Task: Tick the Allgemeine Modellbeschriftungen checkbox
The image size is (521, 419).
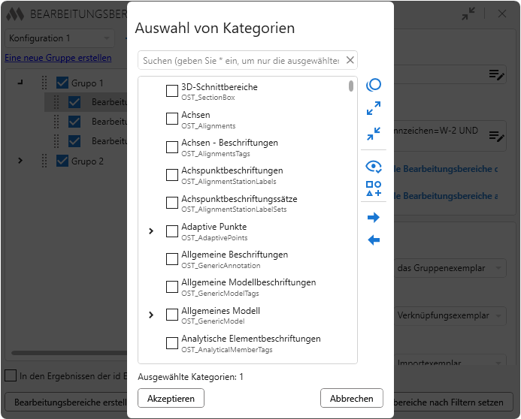Action: (x=172, y=287)
